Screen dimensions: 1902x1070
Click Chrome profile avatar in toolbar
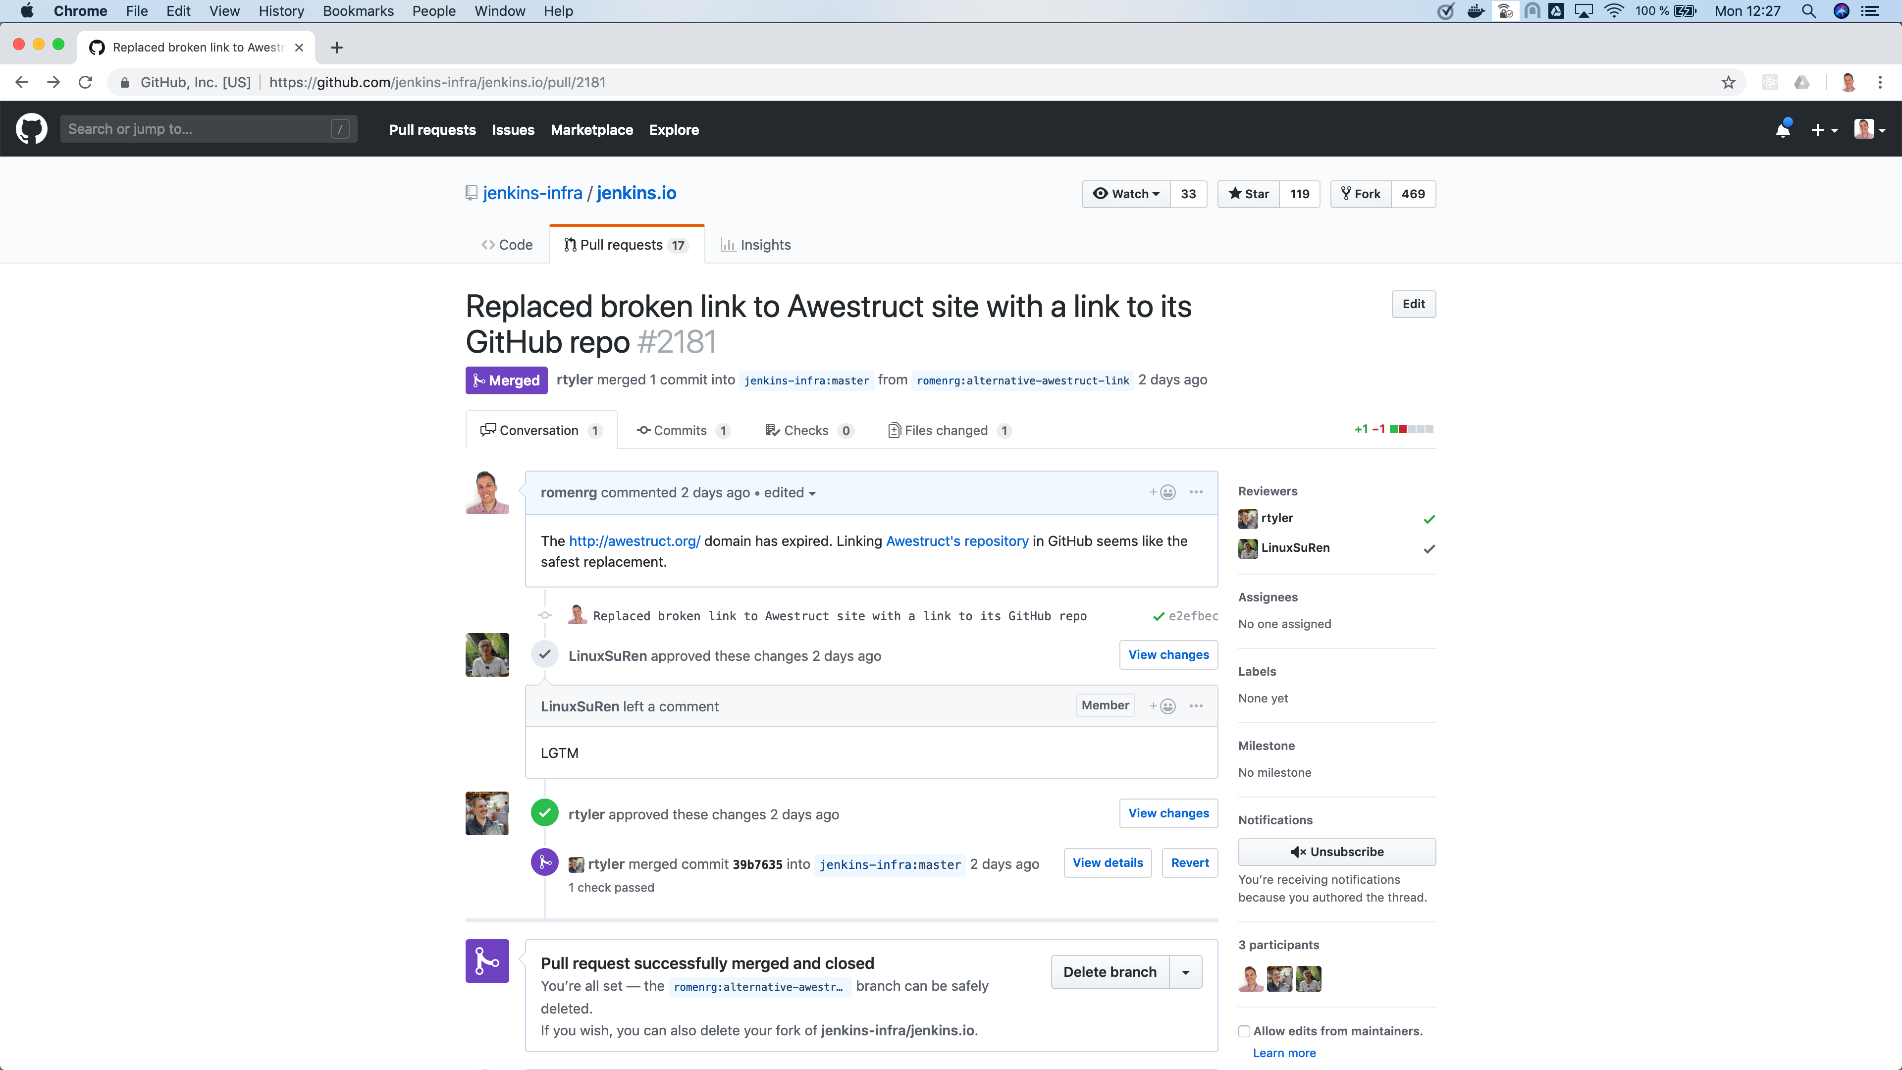[1849, 82]
